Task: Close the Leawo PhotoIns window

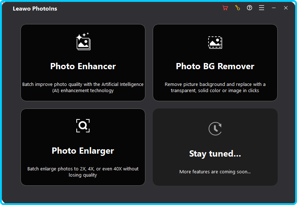Action: [x=286, y=8]
